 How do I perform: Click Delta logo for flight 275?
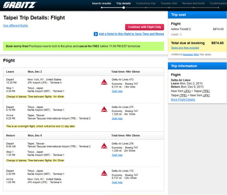(104, 109)
